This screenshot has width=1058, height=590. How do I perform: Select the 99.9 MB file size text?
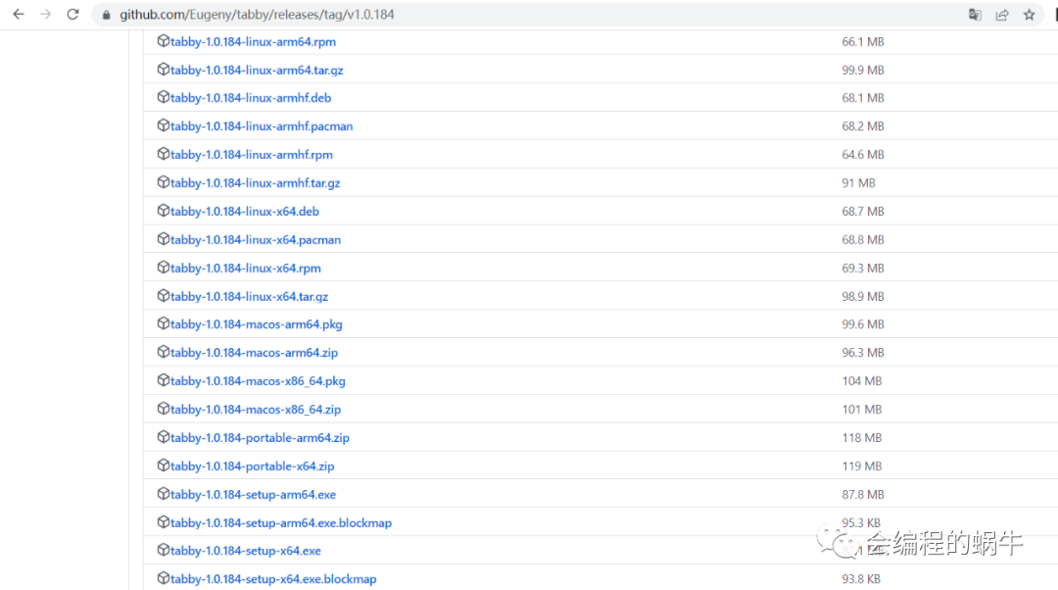pos(863,71)
